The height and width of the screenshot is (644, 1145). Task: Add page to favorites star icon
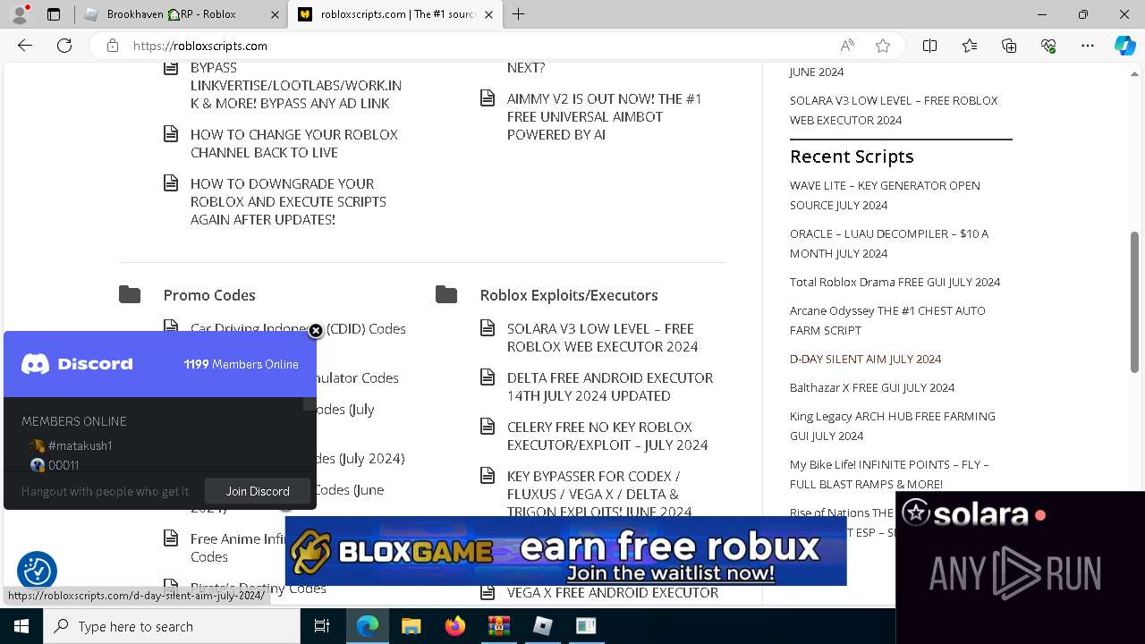coord(883,46)
